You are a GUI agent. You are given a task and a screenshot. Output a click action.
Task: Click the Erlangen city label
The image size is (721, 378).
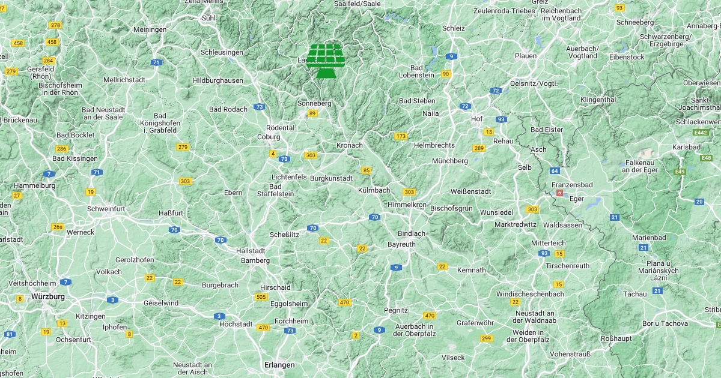click(279, 365)
